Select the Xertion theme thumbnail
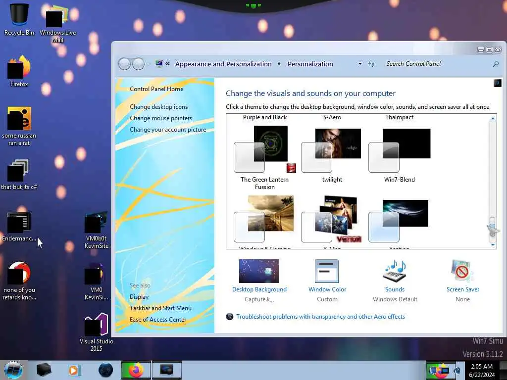Viewport: 507px width, 380px height. [x=399, y=221]
